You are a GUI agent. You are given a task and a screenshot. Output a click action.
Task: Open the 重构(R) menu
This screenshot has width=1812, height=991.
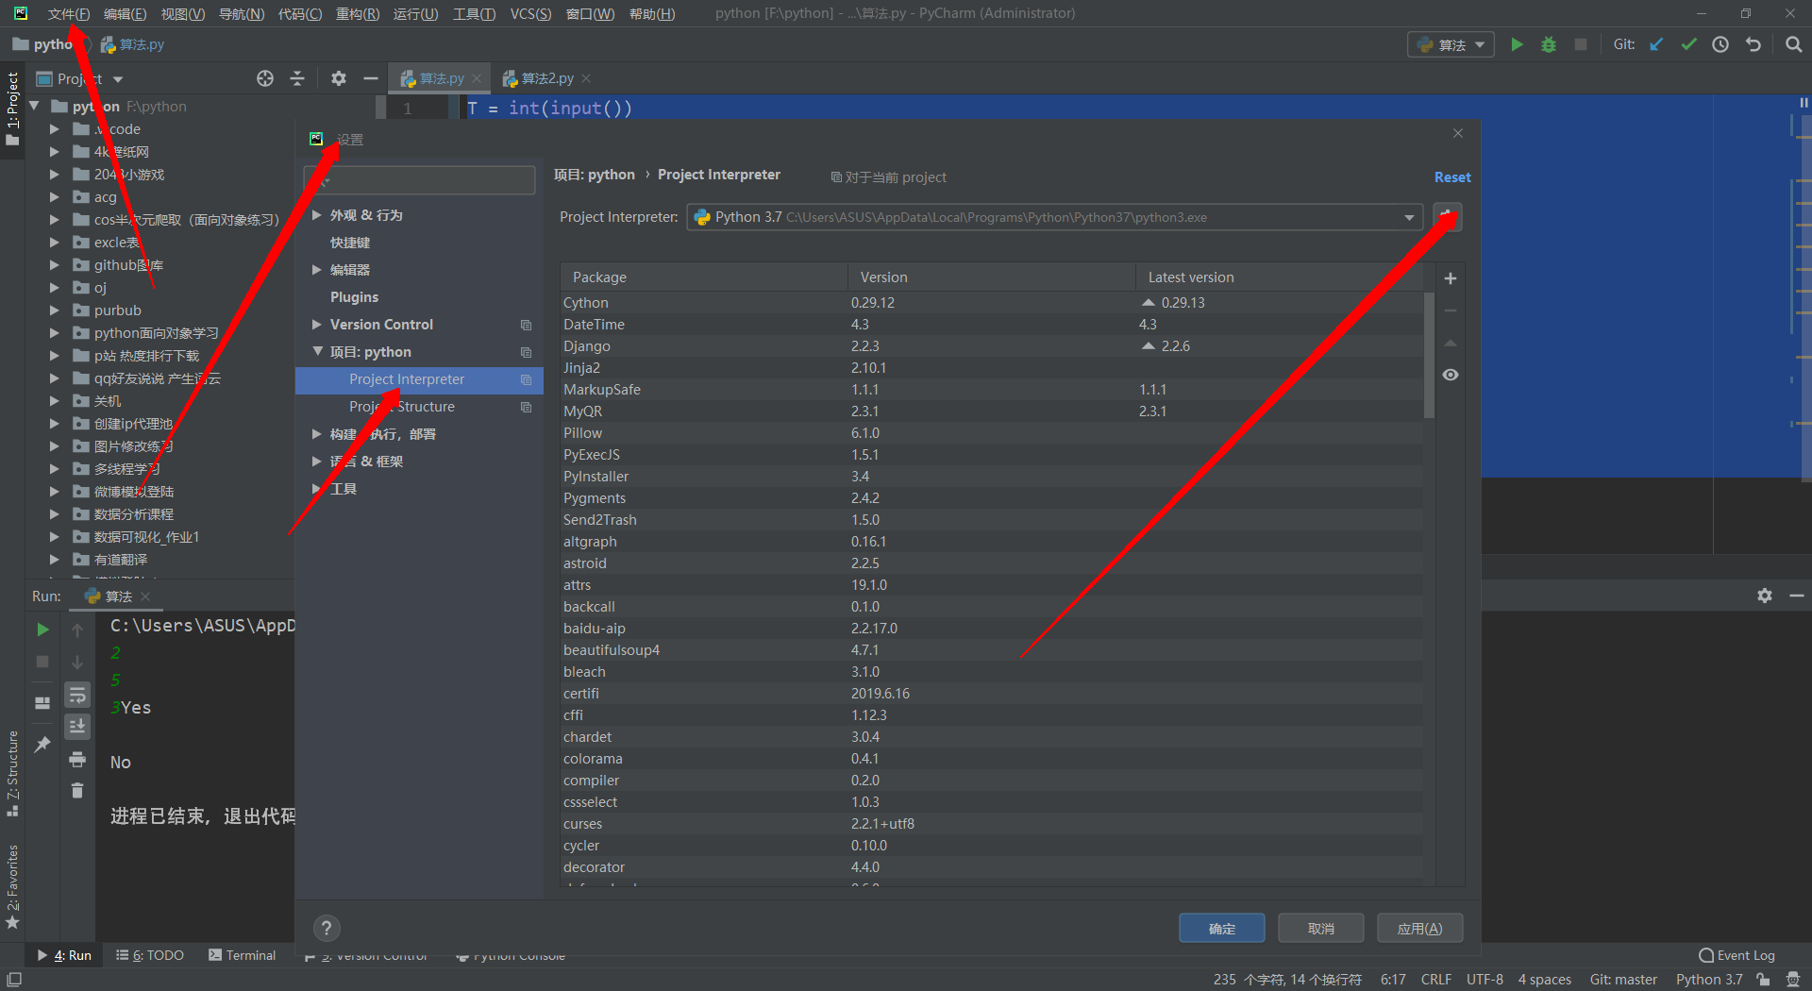(x=357, y=14)
